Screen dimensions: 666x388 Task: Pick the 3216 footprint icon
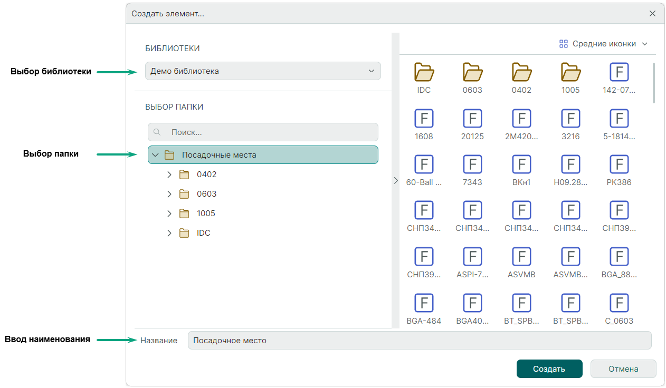570,118
